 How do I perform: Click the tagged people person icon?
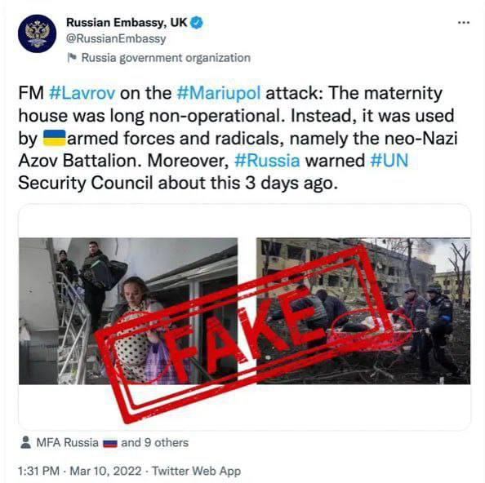[x=25, y=442]
